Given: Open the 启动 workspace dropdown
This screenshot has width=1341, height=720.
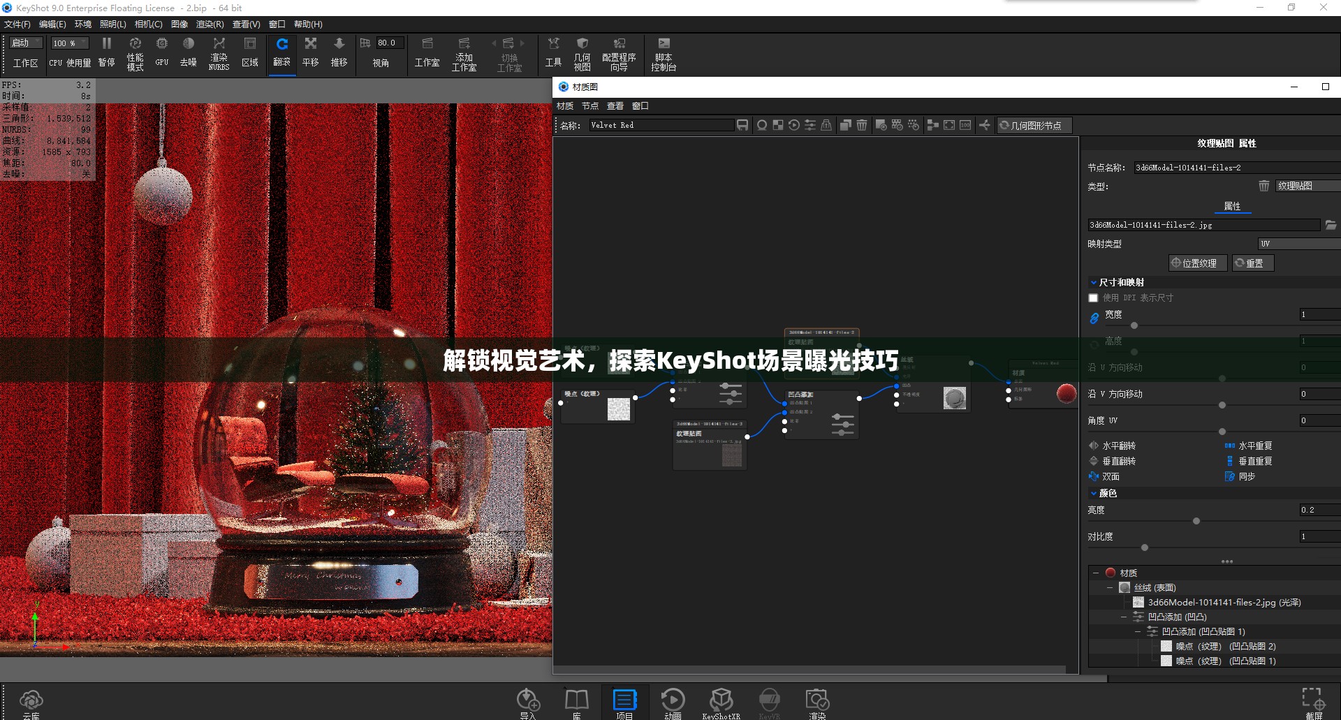Looking at the screenshot, I should 27,43.
